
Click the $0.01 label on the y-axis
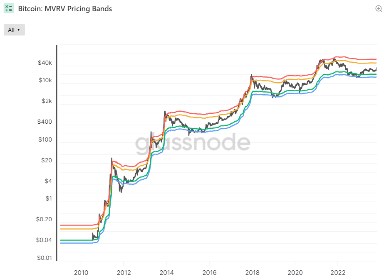coord(44,257)
